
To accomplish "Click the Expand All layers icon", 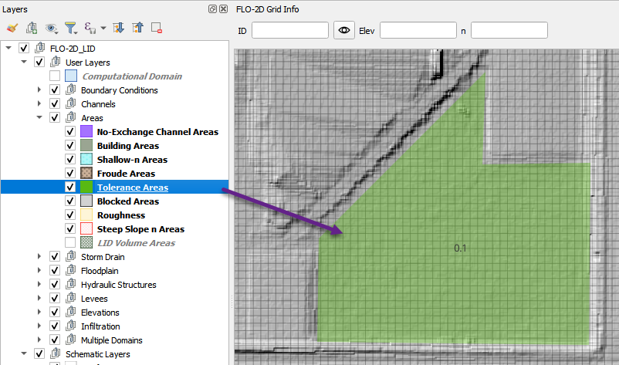I will [119, 29].
